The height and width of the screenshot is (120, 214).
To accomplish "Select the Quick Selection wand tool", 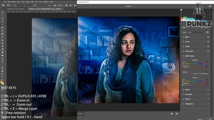I will pos(2,21).
